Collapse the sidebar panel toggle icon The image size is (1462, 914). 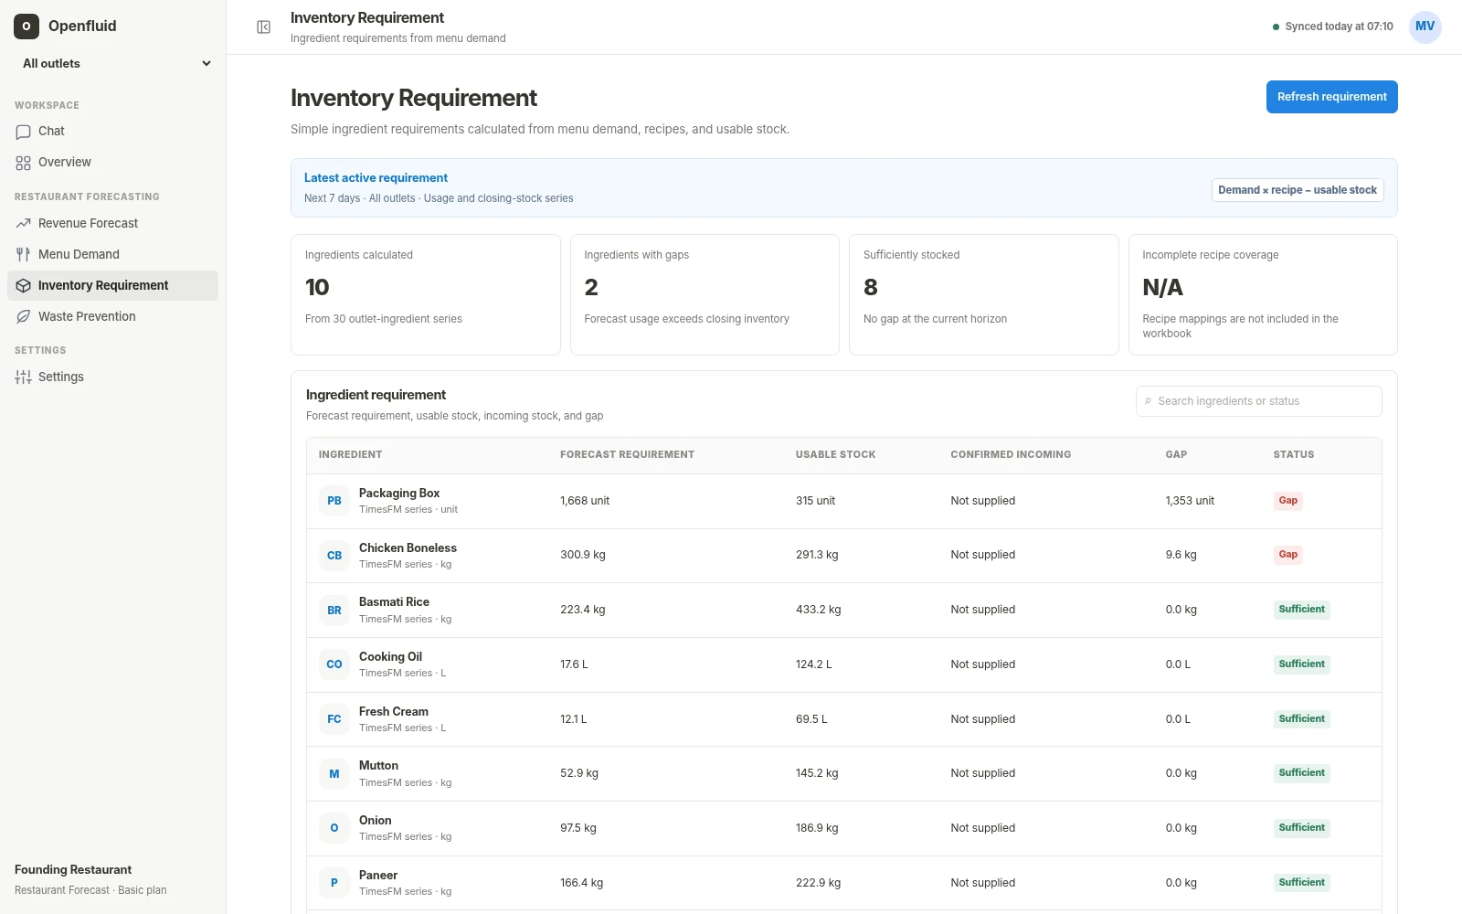(x=263, y=27)
